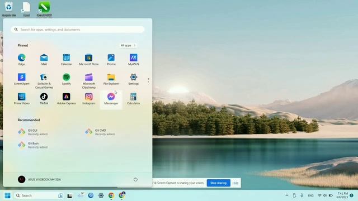Select Recycle Bin desktop icon

point(9,9)
